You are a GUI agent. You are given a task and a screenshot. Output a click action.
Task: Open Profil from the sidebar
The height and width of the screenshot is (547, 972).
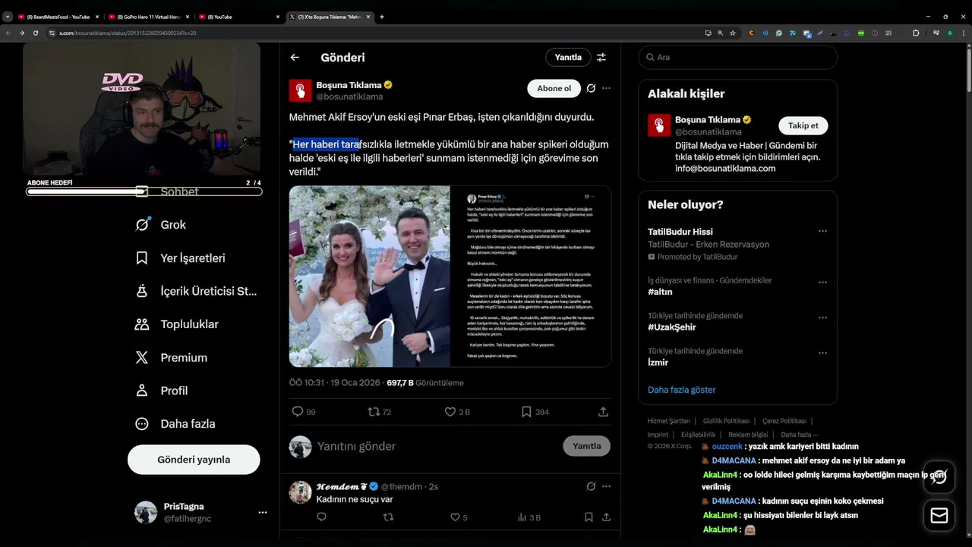click(161, 390)
